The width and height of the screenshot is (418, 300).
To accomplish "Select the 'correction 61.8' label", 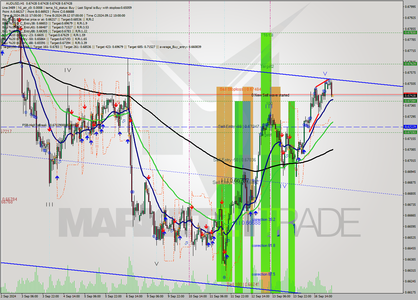I will (264, 246).
